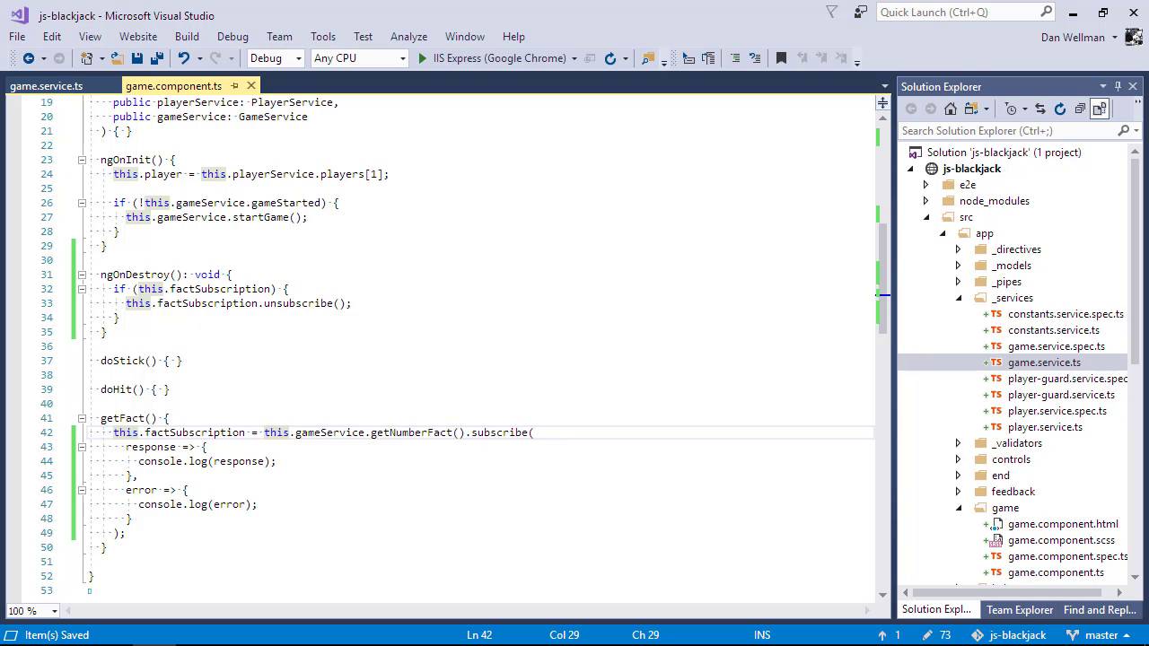Switch to Find and Replace tab
This screenshot has width=1149, height=646.
click(1100, 610)
